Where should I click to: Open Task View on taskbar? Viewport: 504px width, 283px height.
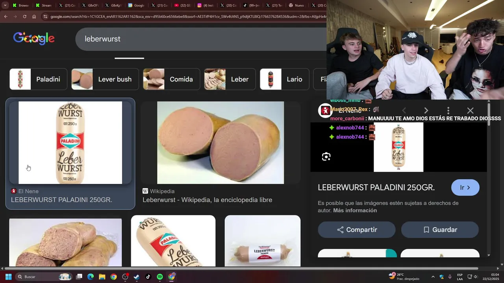pos(79,277)
